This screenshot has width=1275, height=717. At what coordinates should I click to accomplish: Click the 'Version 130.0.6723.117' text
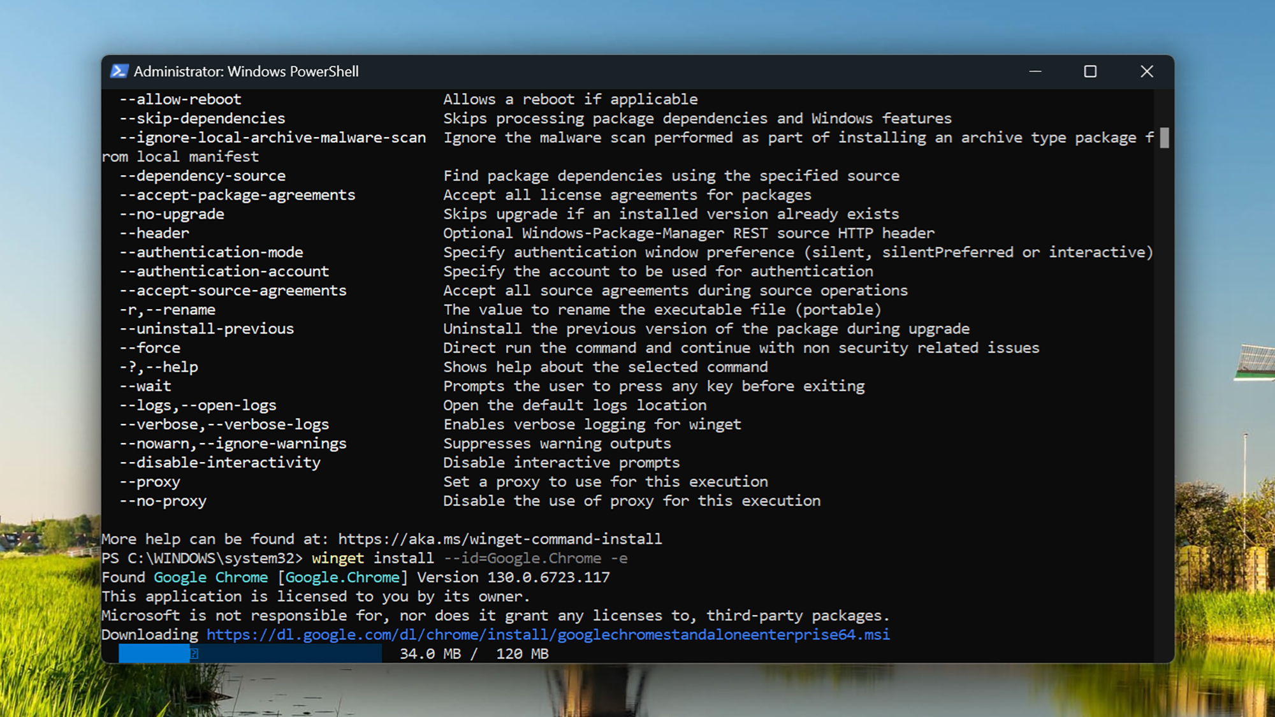(x=514, y=577)
